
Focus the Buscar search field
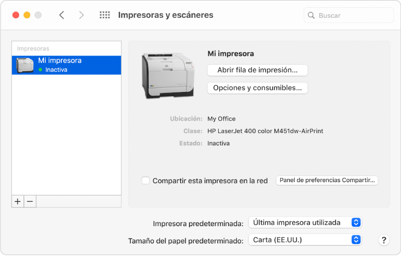tap(349, 15)
